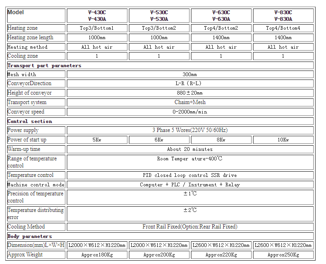Viewport: 326px width, 264px height.
Task: Click the "ConveyorDirection" row label
Action: [x=29, y=84]
